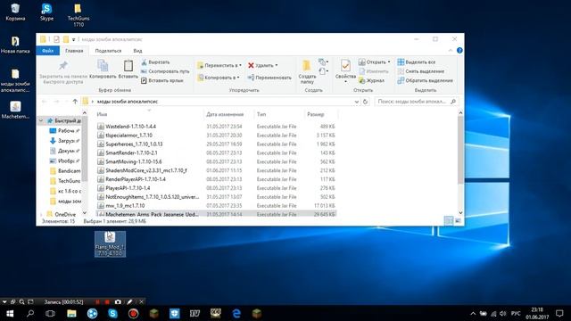
Task: Select Skype shortcut on desktop
Action: (46, 12)
